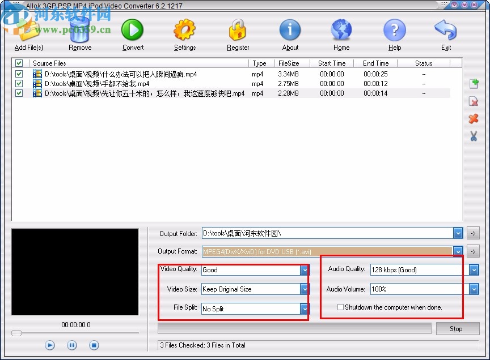Open Help via the question mark icon
This screenshot has width=490, height=360.
coord(394,31)
